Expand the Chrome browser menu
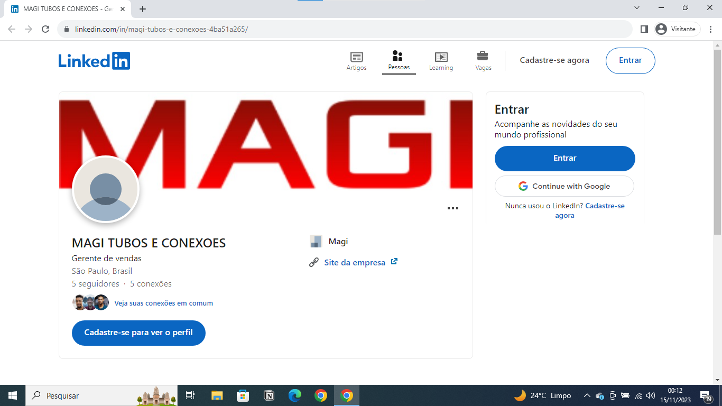Image resolution: width=722 pixels, height=406 pixels. (x=710, y=29)
